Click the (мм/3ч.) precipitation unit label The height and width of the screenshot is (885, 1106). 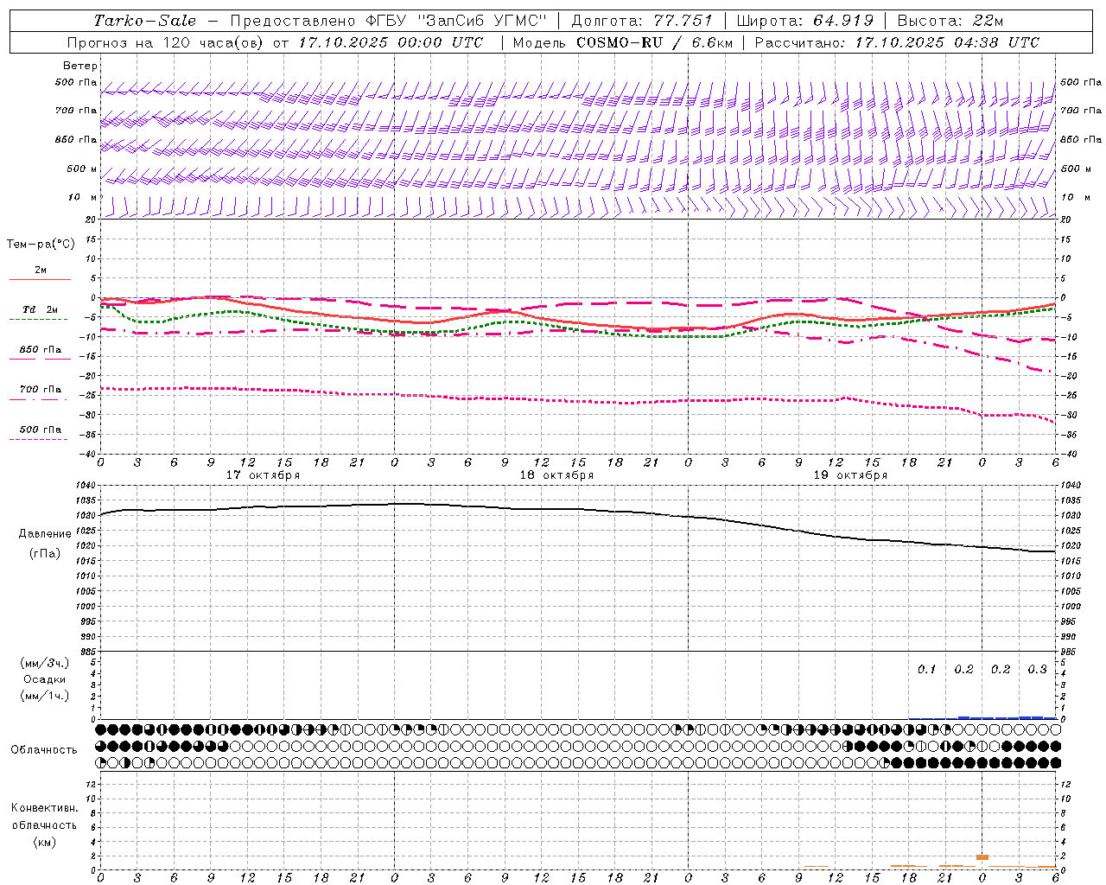(45, 663)
